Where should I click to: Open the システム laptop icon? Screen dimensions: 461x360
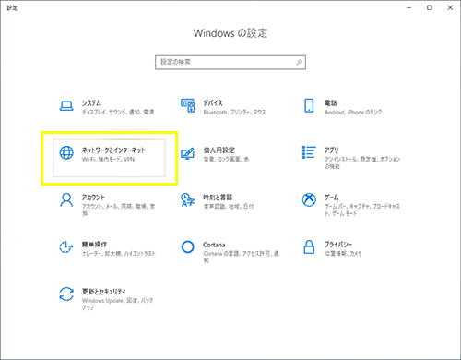[66, 106]
